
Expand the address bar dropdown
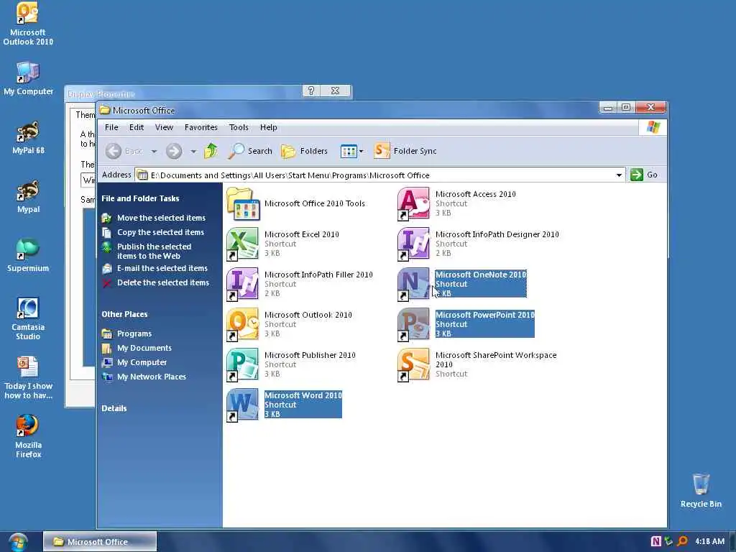(x=619, y=175)
